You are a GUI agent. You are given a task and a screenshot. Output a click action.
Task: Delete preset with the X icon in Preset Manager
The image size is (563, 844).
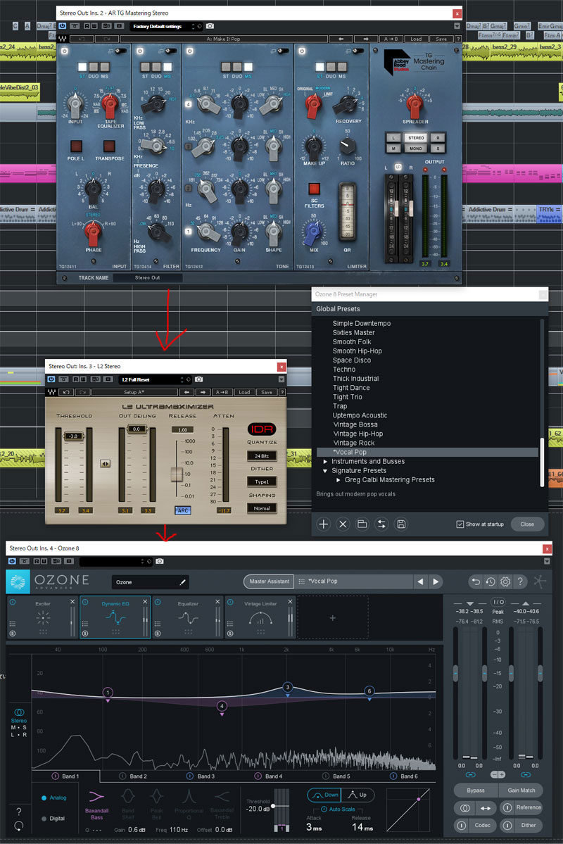coord(343,524)
